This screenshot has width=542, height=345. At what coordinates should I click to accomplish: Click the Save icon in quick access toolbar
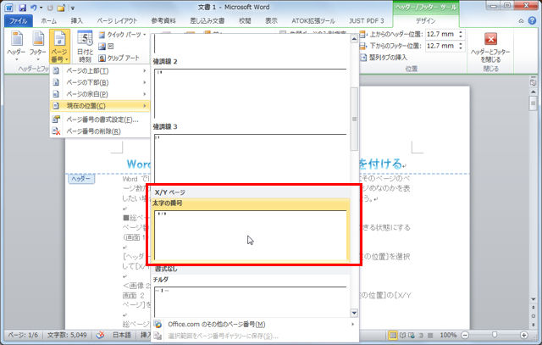coord(23,8)
